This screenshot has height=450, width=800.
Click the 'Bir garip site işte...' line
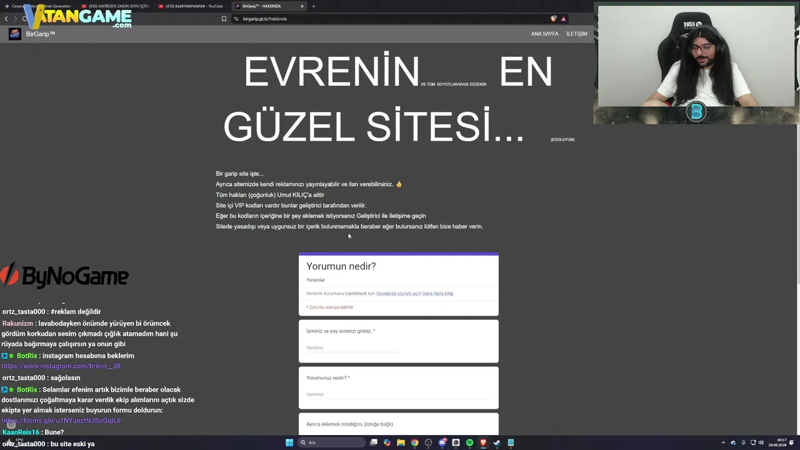pyautogui.click(x=239, y=174)
